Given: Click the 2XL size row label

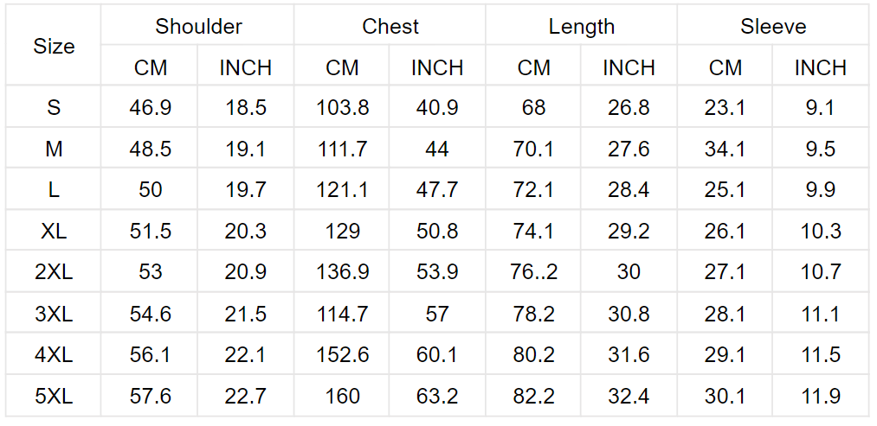Looking at the screenshot, I should click(x=54, y=271).
